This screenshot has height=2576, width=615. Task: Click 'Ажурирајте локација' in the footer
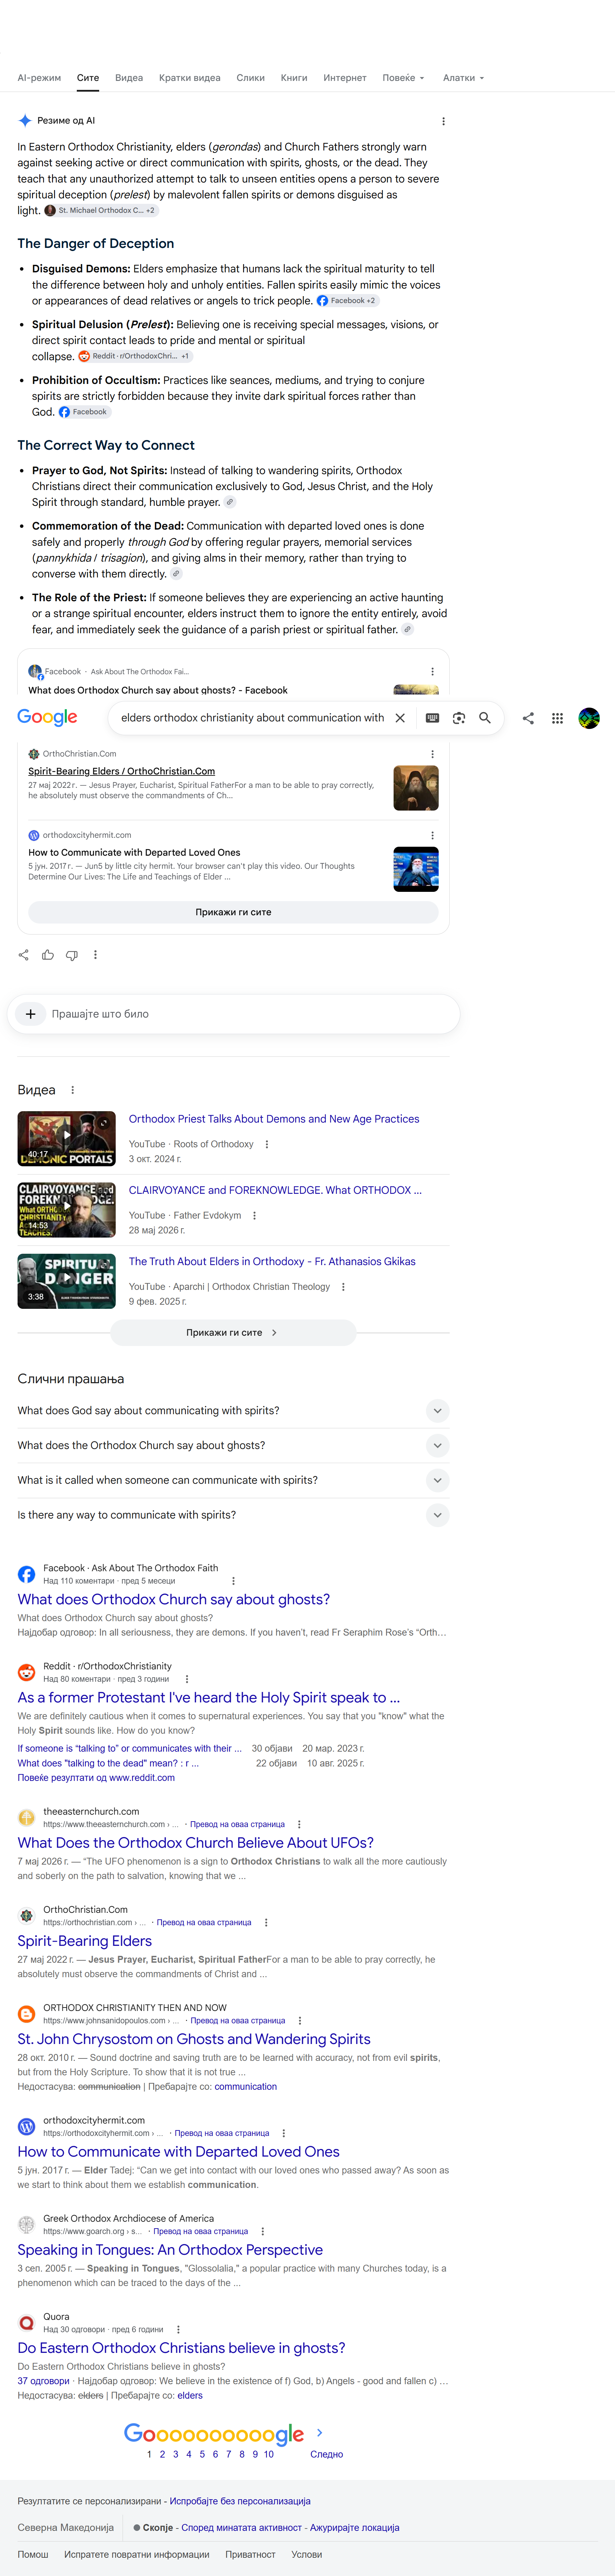(x=355, y=2528)
